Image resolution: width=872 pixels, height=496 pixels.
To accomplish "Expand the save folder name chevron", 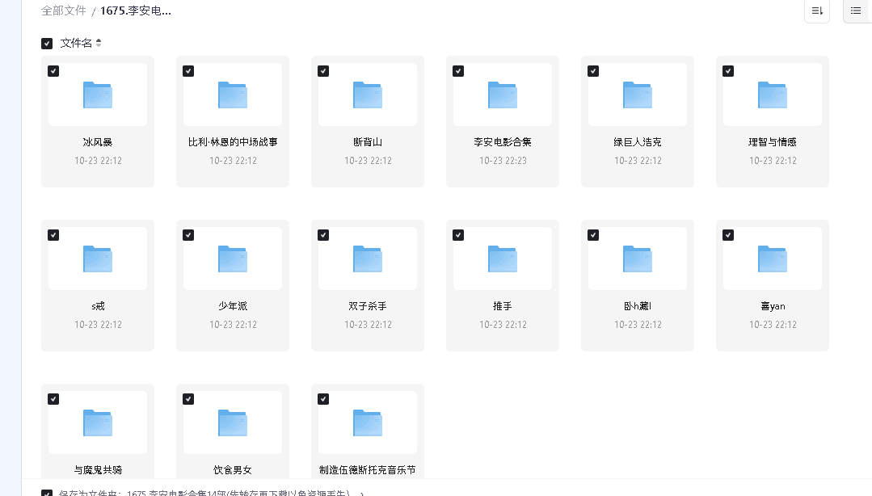I will [x=362, y=491].
